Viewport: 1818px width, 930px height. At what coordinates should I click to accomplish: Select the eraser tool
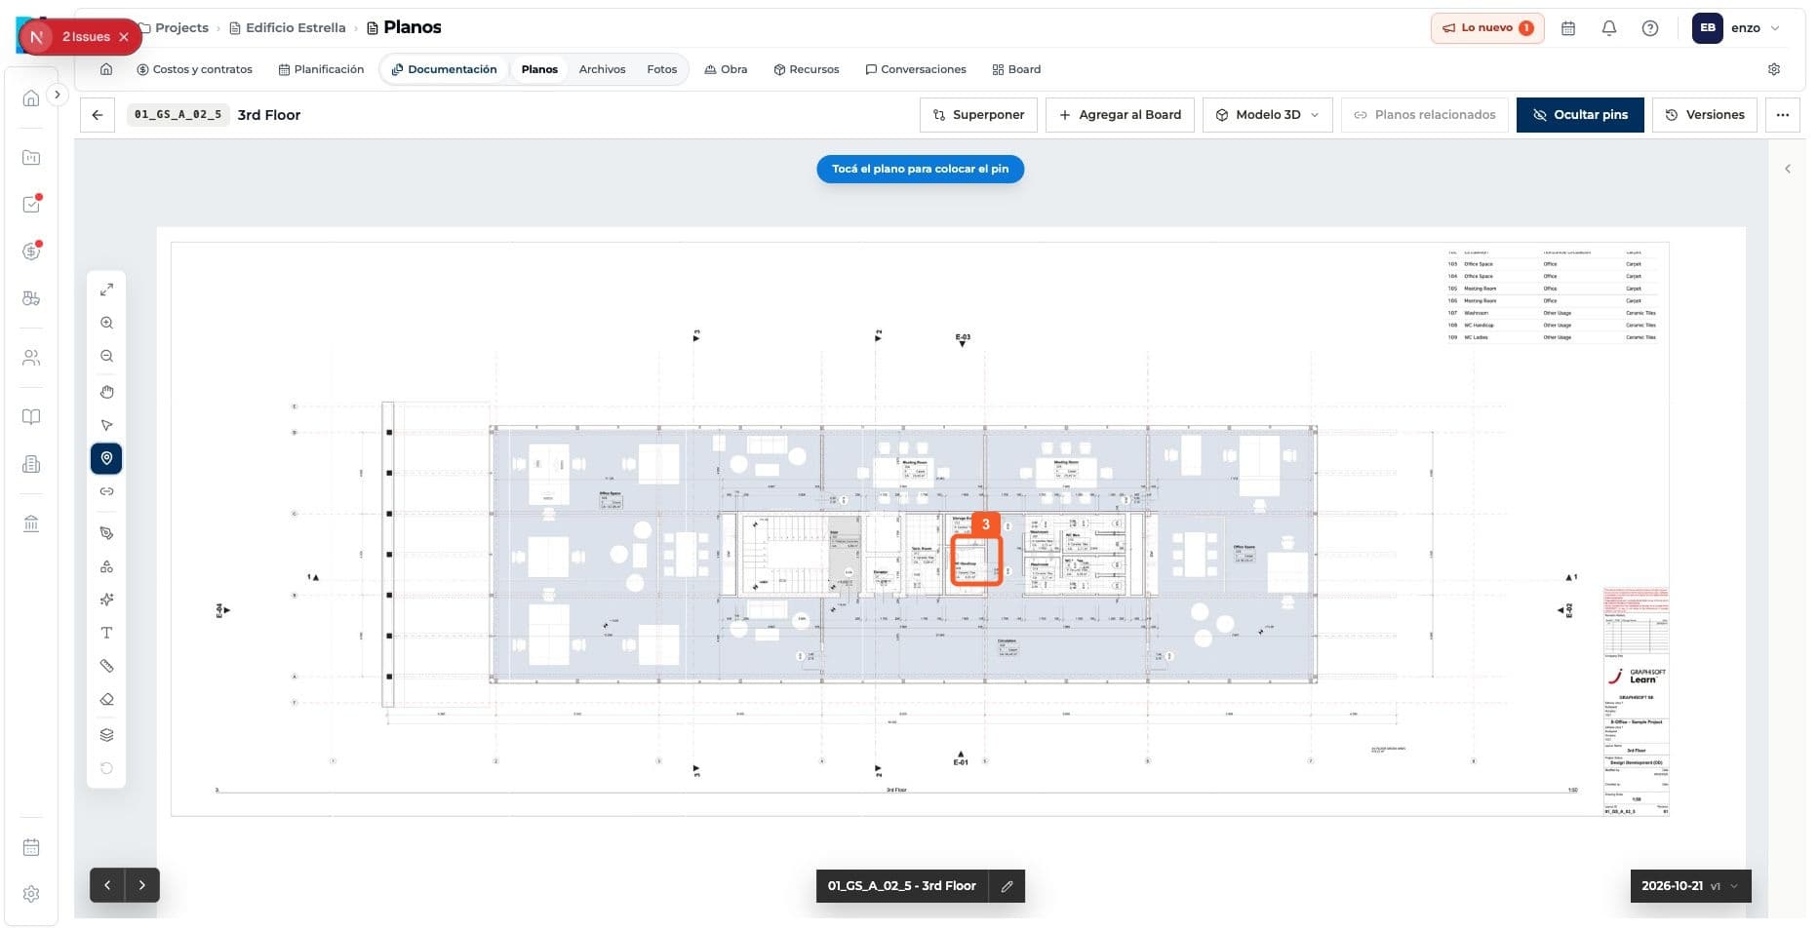point(106,699)
